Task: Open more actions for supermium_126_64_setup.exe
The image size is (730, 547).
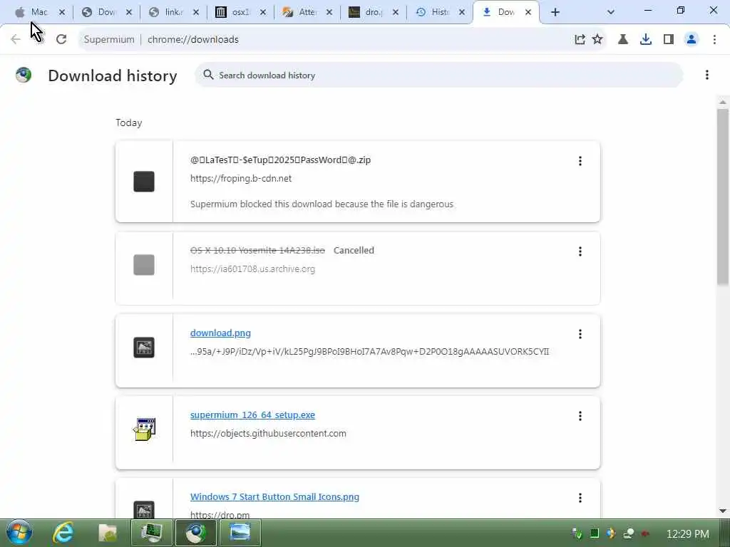Action: click(x=580, y=416)
